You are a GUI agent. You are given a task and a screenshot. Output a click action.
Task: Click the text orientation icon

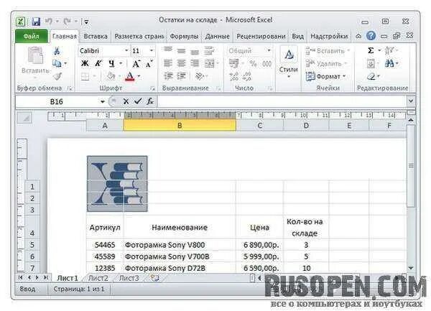point(199,76)
